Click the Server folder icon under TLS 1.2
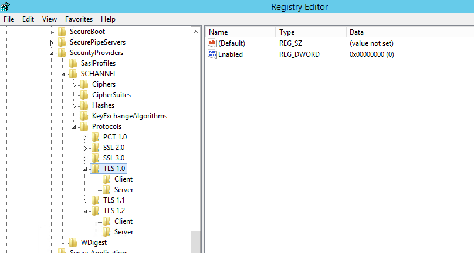Image resolution: width=474 pixels, height=253 pixels. 107,232
